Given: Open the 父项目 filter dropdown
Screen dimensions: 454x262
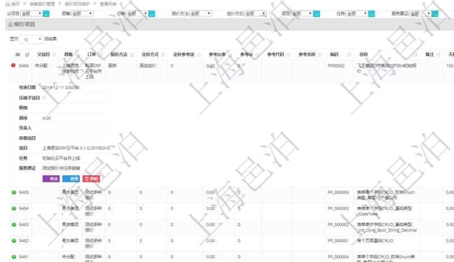Looking at the screenshot, I should point(31,13).
